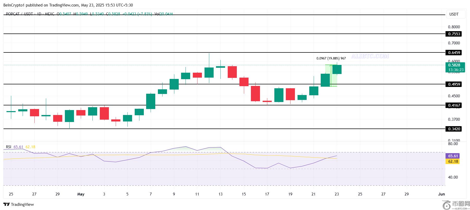Screen dimensions: 470x210
Task: Click the ALIBTC.COM watermark text
Action: point(370,56)
